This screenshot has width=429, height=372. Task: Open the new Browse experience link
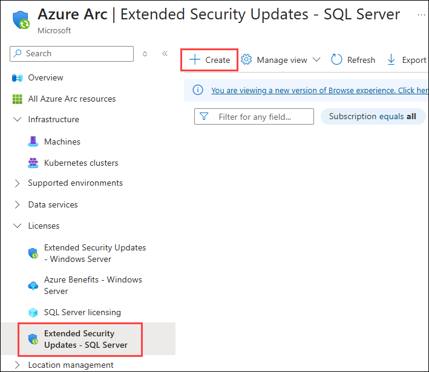pyautogui.click(x=319, y=90)
